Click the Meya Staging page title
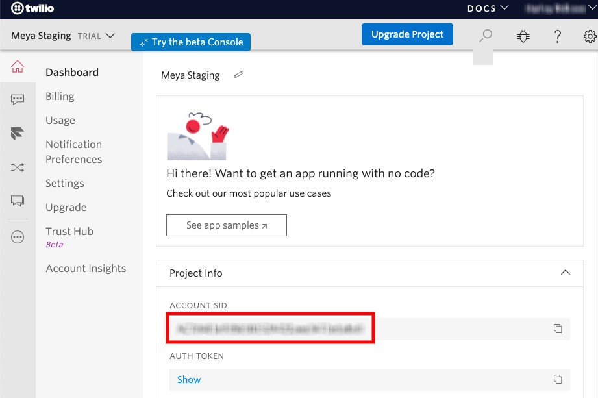 pyautogui.click(x=190, y=75)
